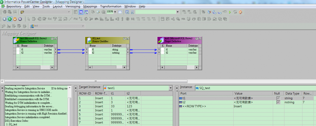Add a Filter funnel transformation
The image size is (316, 126).
click(55, 19)
